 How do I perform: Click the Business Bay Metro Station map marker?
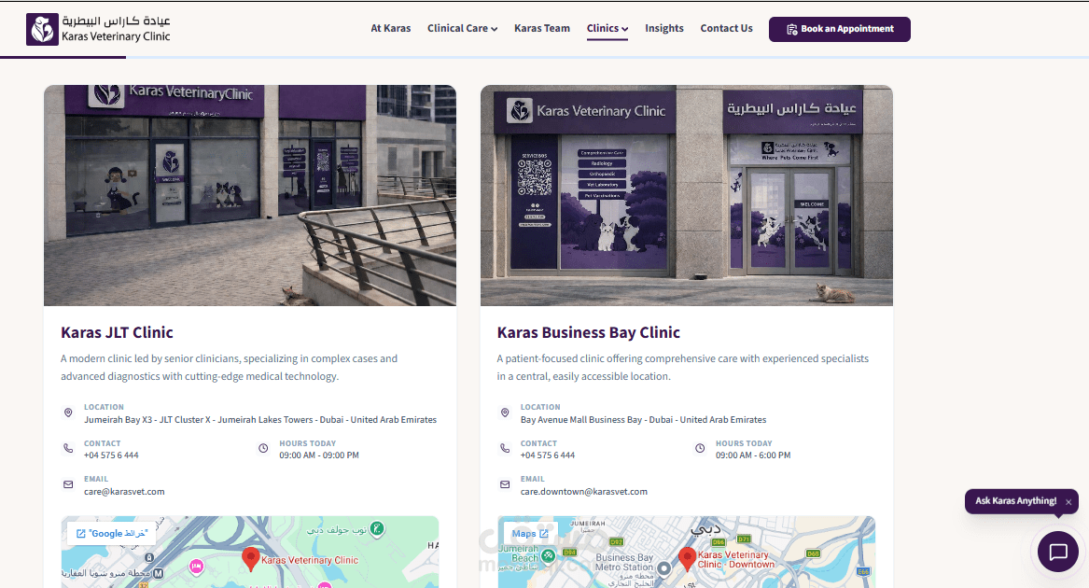[x=664, y=568]
